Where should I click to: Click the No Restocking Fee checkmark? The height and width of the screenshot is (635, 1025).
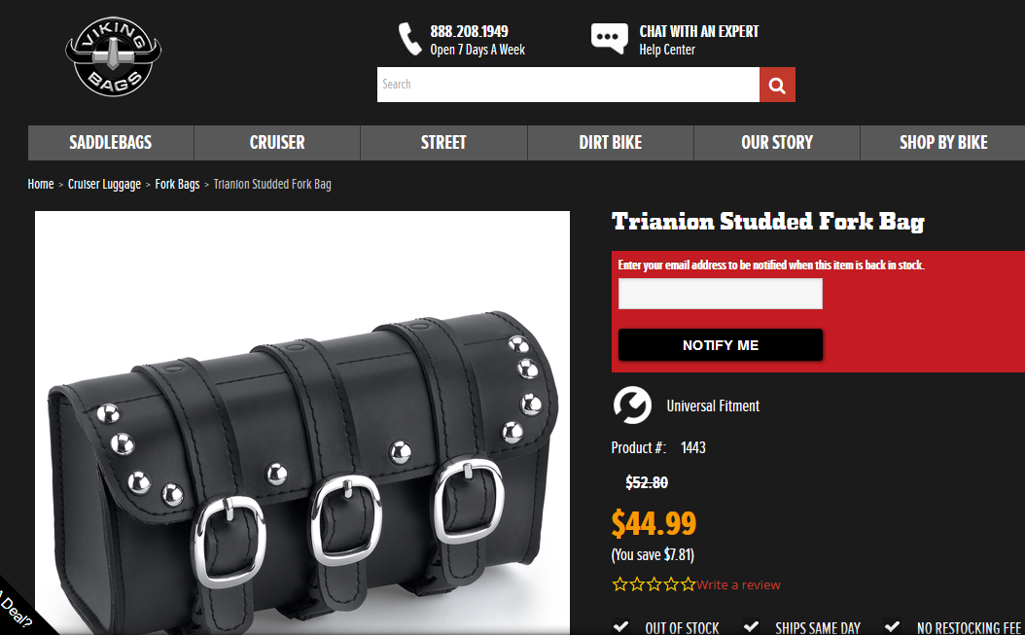tap(892, 626)
